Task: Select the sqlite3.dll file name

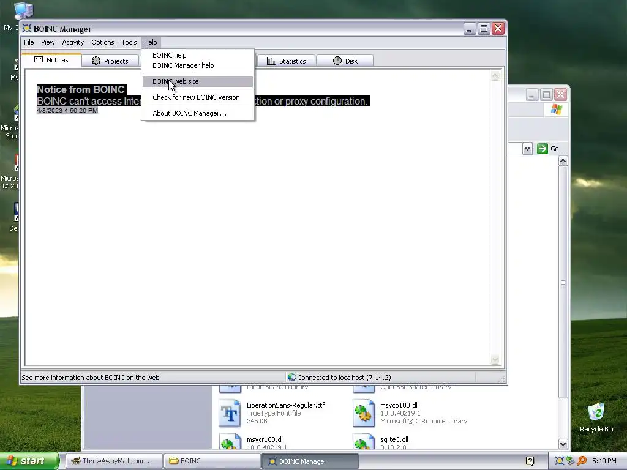Action: tap(394, 439)
